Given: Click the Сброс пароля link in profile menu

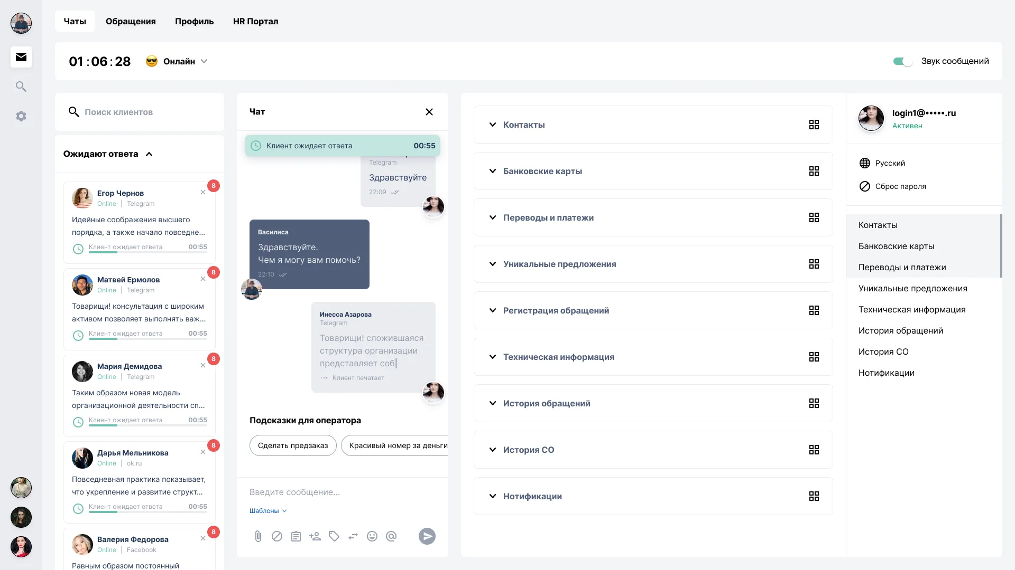Looking at the screenshot, I should [901, 186].
